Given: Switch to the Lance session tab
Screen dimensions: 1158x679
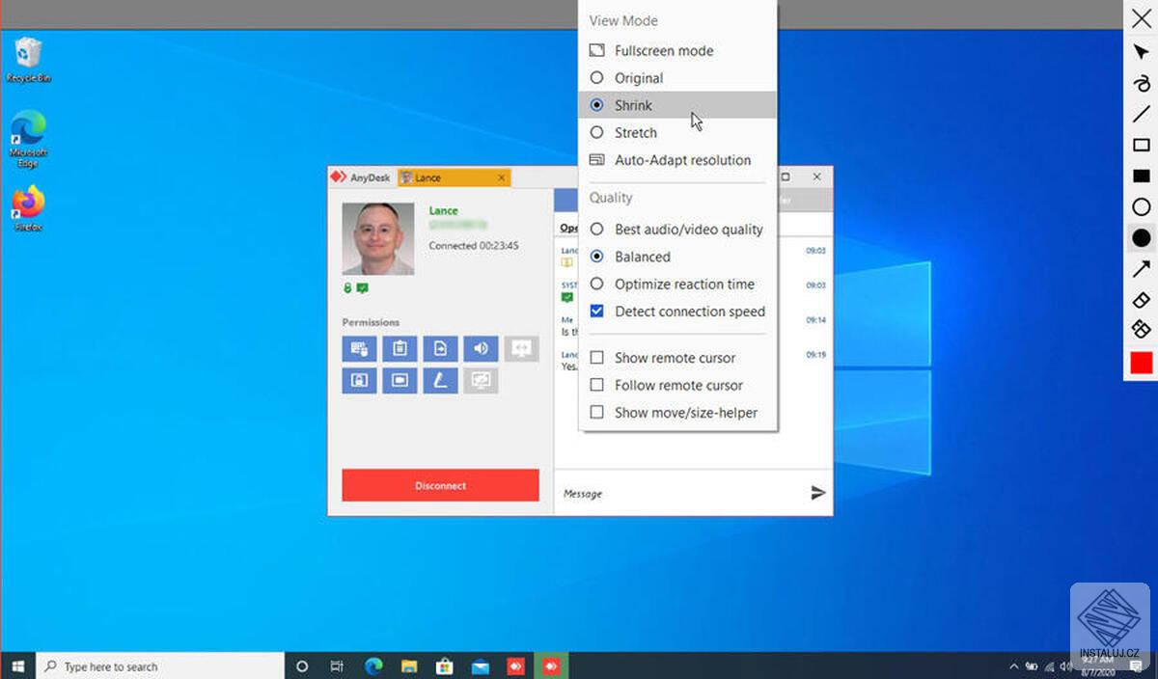Looking at the screenshot, I should coord(428,177).
